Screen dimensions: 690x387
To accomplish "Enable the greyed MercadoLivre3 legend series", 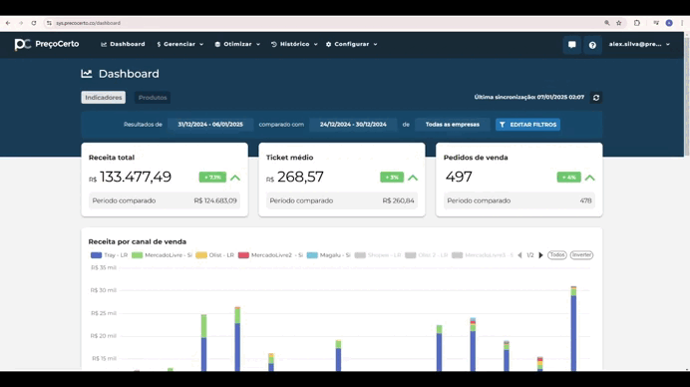I will (x=483, y=255).
